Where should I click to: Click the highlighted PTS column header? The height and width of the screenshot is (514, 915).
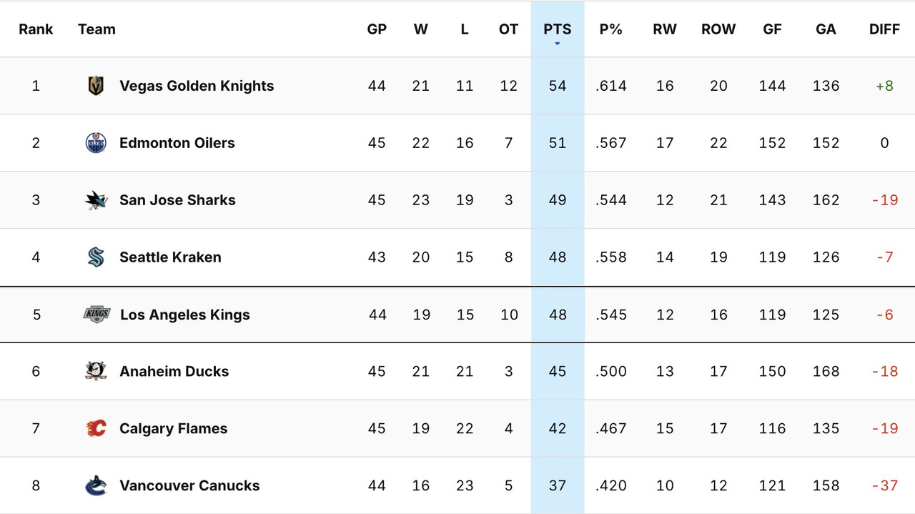click(x=557, y=29)
